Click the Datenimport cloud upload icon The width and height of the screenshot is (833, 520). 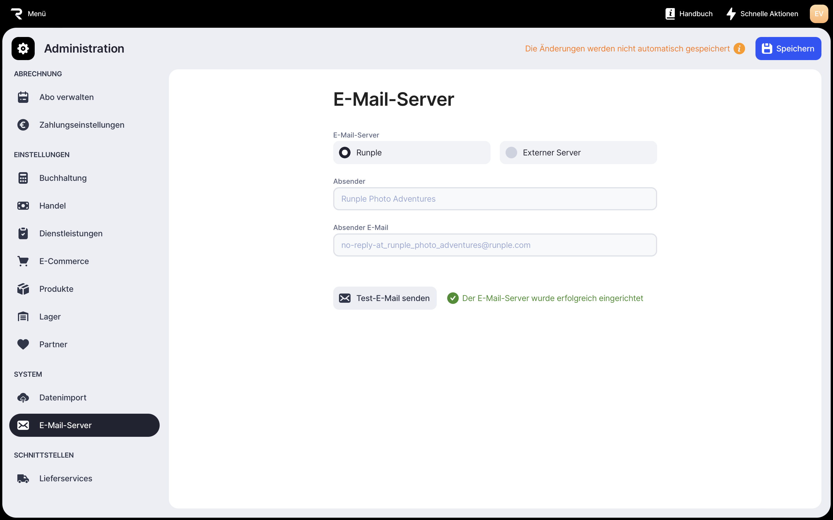pos(23,398)
